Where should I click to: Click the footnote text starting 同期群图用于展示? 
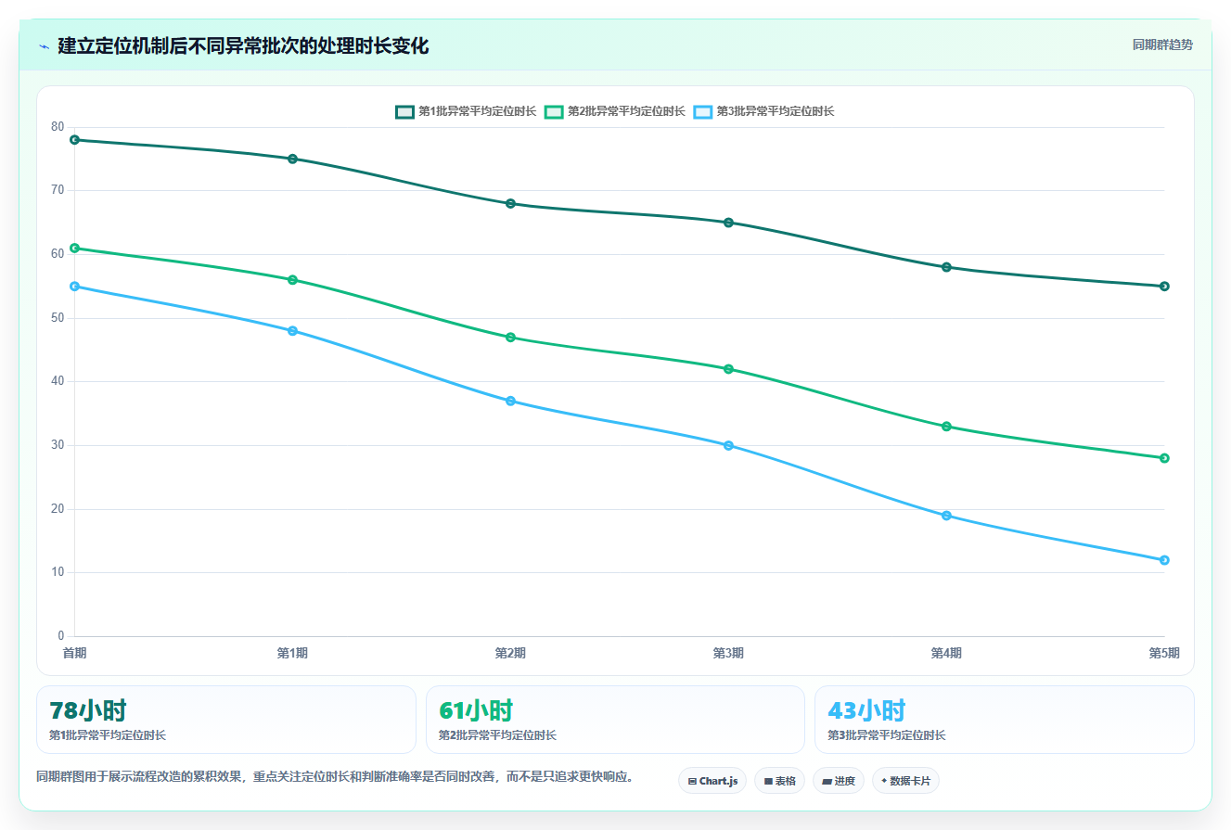tap(335, 777)
